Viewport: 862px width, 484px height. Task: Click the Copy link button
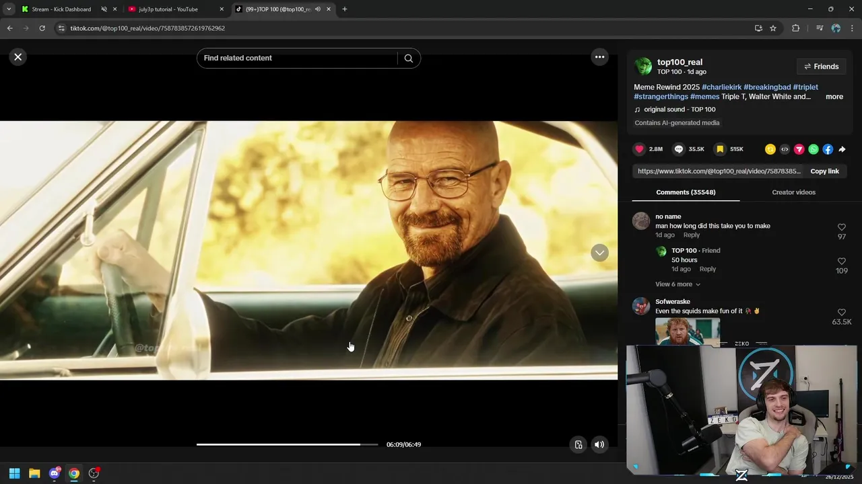[x=824, y=171]
